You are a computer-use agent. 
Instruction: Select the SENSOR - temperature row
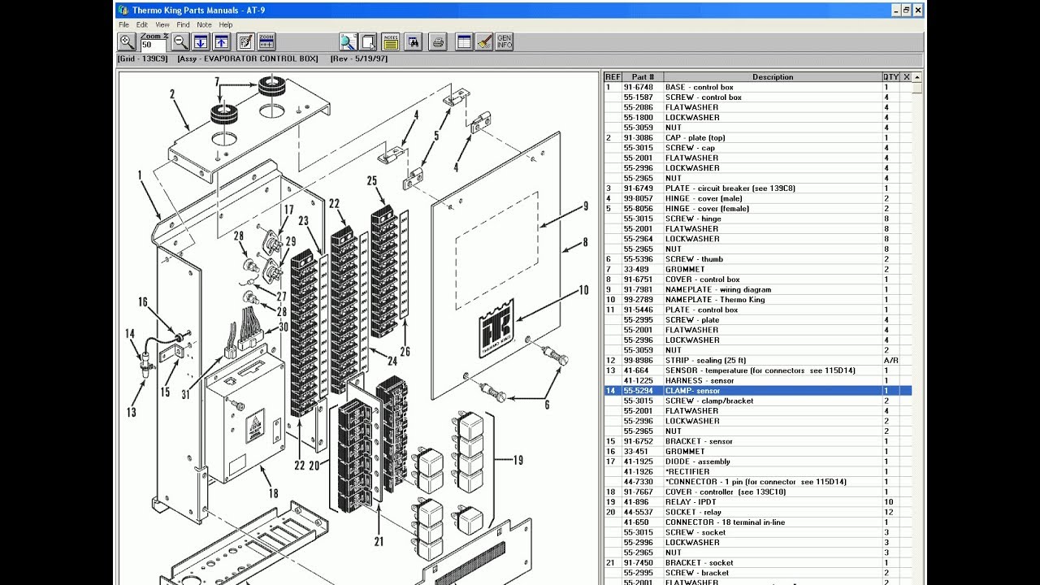[x=758, y=370]
